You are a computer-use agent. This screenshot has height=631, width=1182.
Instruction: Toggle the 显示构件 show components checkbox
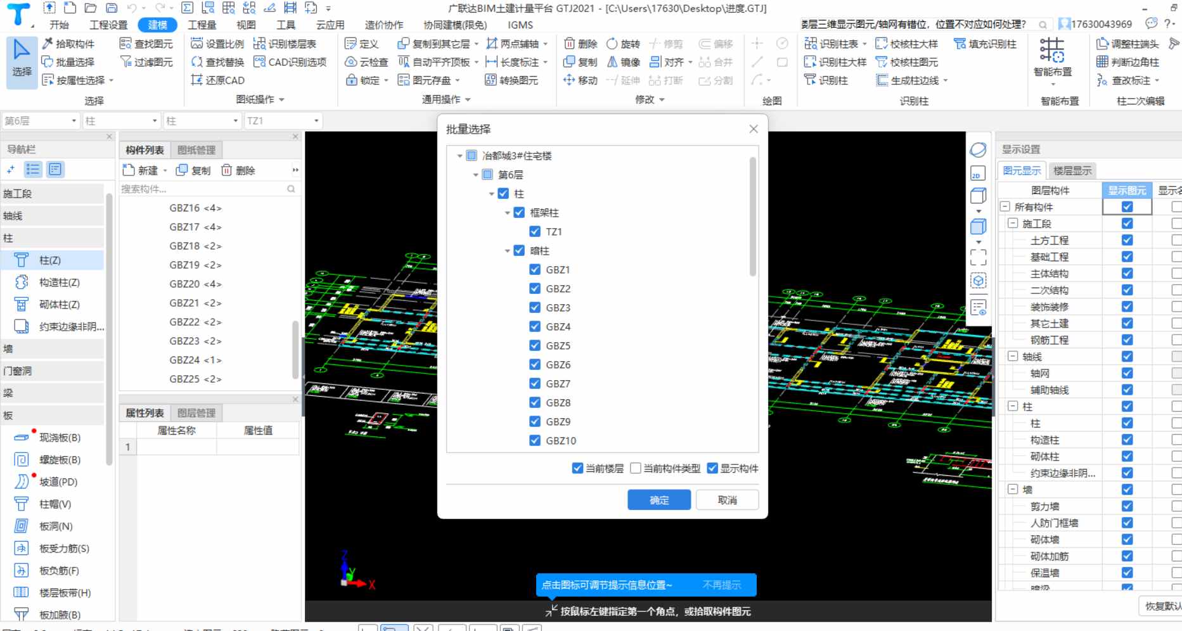coord(712,468)
